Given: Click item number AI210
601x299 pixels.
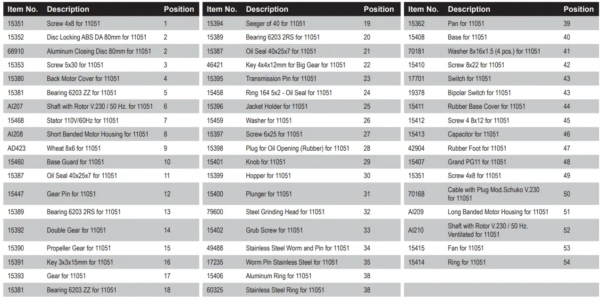Looking at the screenshot, I should [x=416, y=230].
